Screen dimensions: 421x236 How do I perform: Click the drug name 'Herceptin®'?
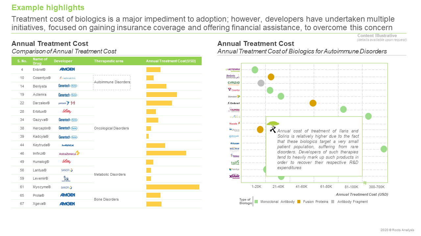[x=42, y=128]
